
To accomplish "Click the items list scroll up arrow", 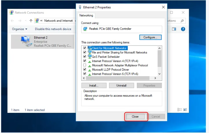I will point(159,48).
